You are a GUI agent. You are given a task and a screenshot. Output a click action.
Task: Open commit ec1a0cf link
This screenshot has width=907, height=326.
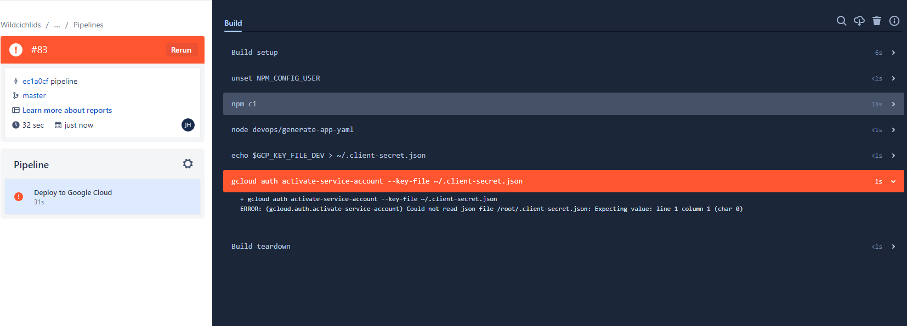pos(35,81)
